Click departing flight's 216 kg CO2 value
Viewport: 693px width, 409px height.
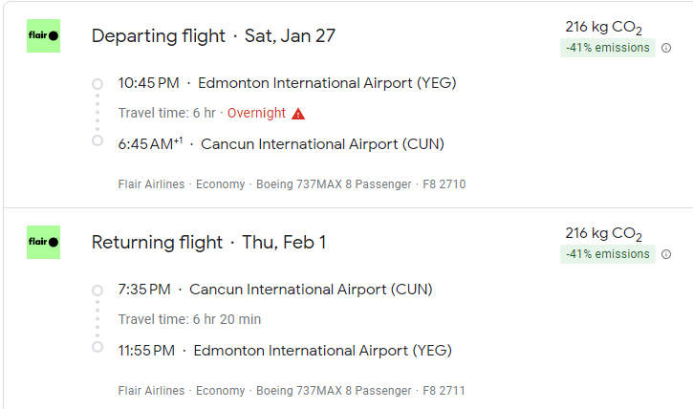tap(603, 28)
